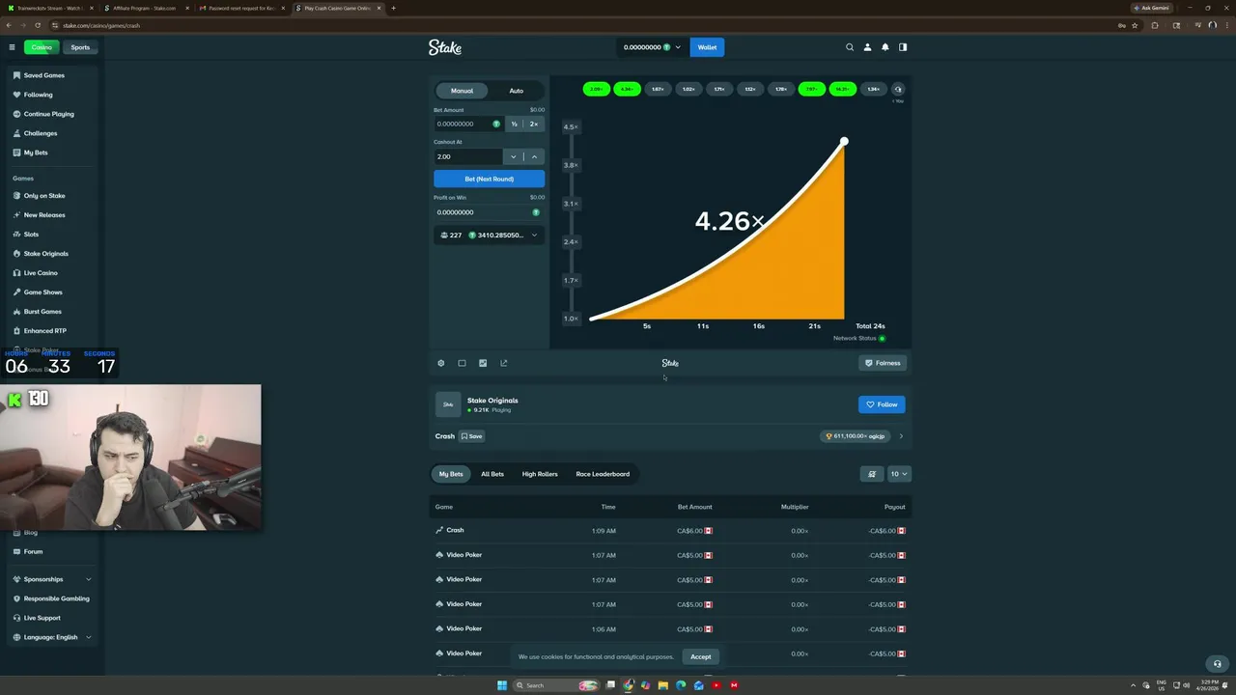Switch to Password reset request browser tab
The width and height of the screenshot is (1236, 695).
241,8
